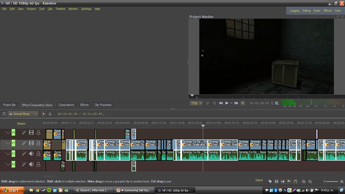Toggle show markers flag icon
Screen dimensions: 345x194
pos(289,182)
